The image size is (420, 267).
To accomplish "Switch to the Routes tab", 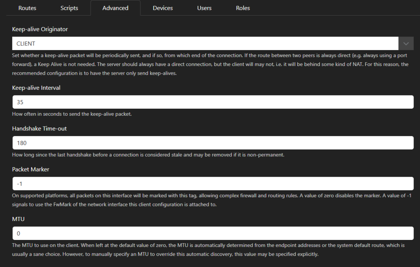I will [27, 8].
